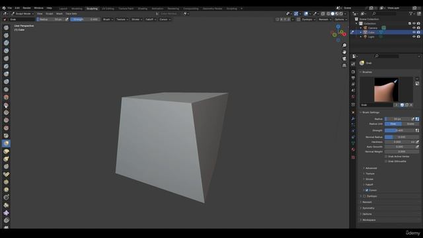
Task: Expand the Symmetry panel
Action: 368,208
